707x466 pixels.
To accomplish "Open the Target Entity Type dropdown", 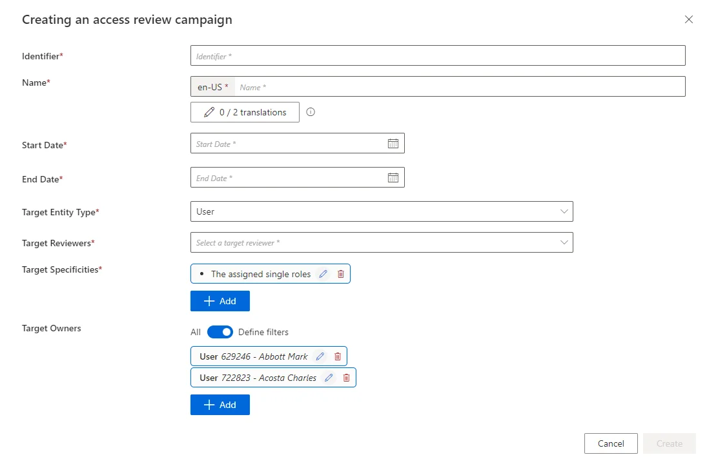I will [382, 211].
